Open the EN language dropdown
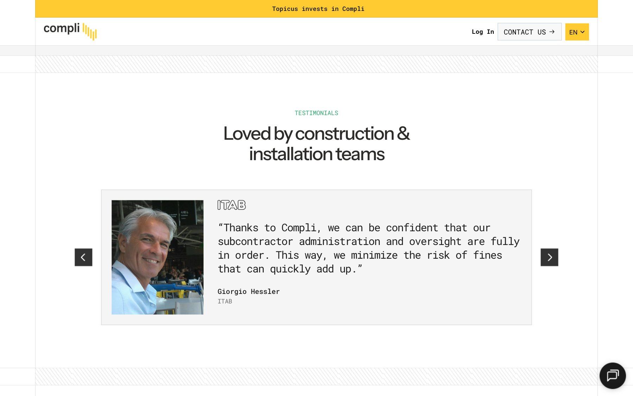The width and height of the screenshot is (633, 396). click(577, 32)
